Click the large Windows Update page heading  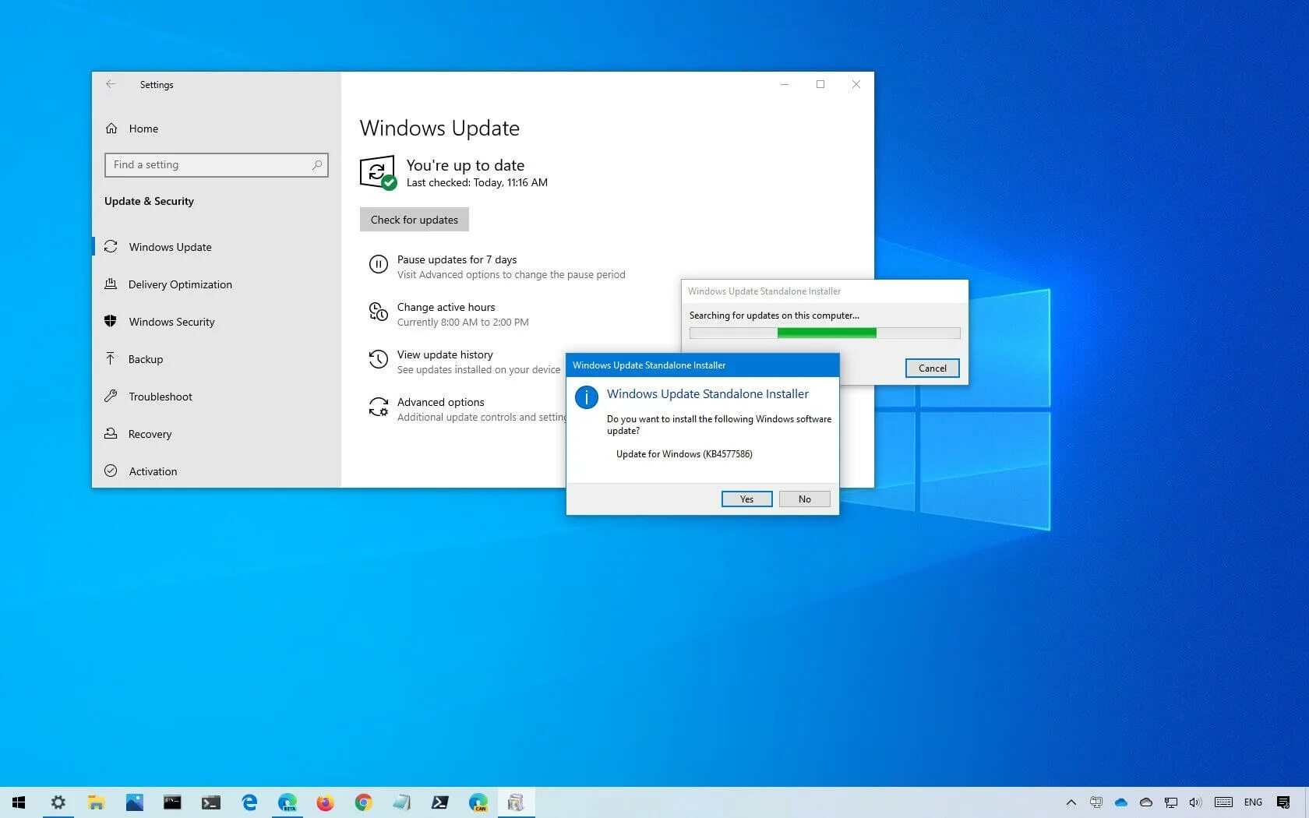(439, 128)
